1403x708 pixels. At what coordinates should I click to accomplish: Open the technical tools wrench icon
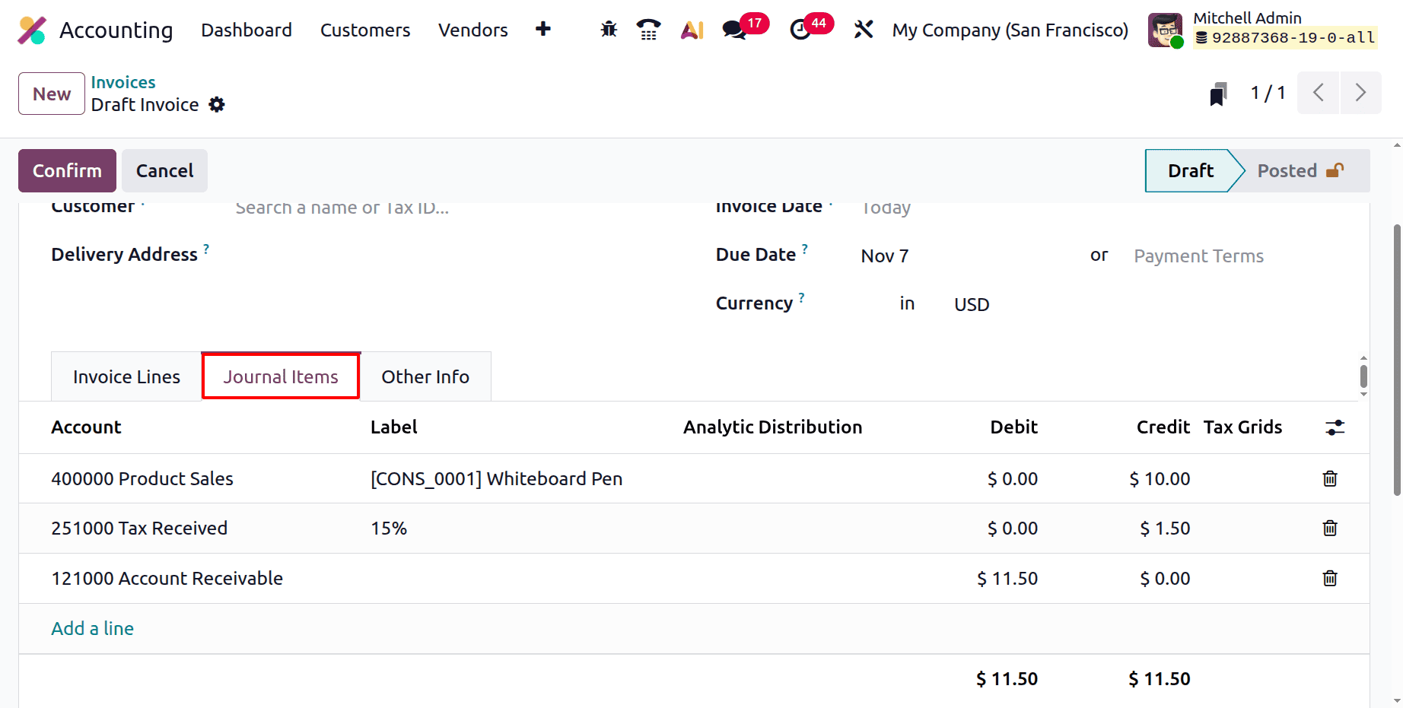pos(863,29)
